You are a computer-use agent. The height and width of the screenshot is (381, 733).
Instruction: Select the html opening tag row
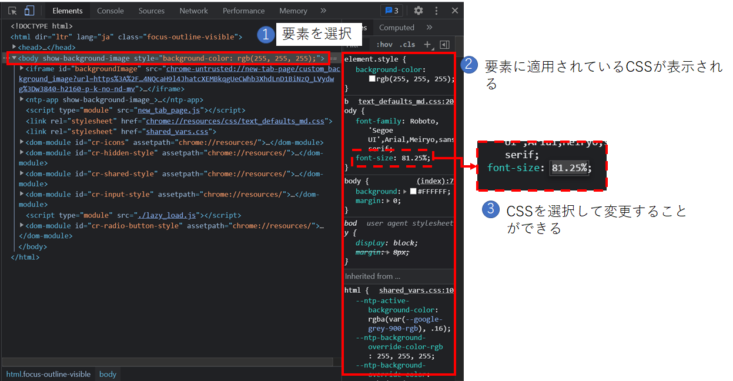[126, 36]
